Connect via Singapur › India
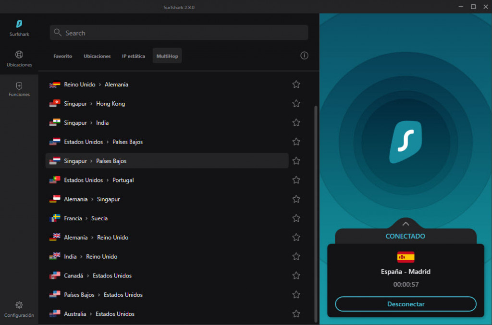 point(167,122)
